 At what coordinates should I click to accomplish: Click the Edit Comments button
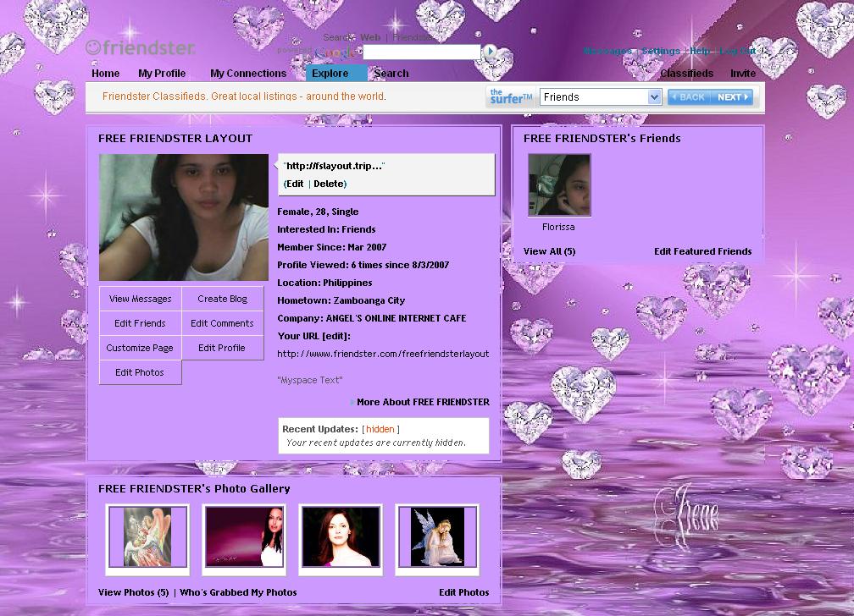[x=222, y=323]
